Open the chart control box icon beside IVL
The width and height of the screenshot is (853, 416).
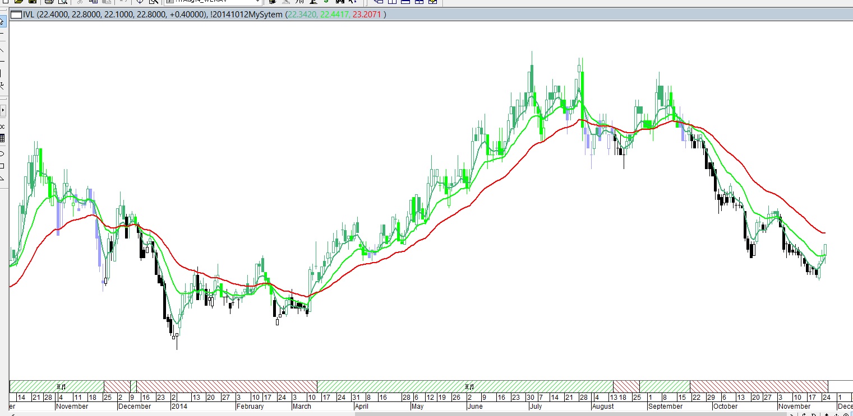coord(17,15)
